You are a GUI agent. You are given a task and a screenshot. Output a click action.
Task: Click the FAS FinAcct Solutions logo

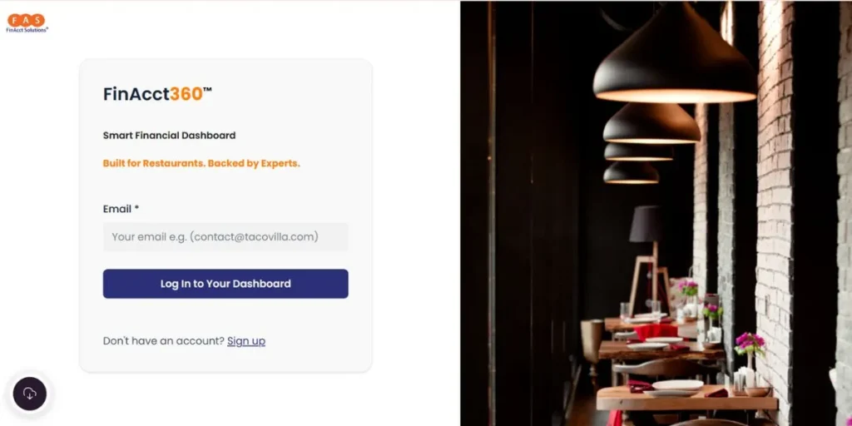(x=27, y=23)
